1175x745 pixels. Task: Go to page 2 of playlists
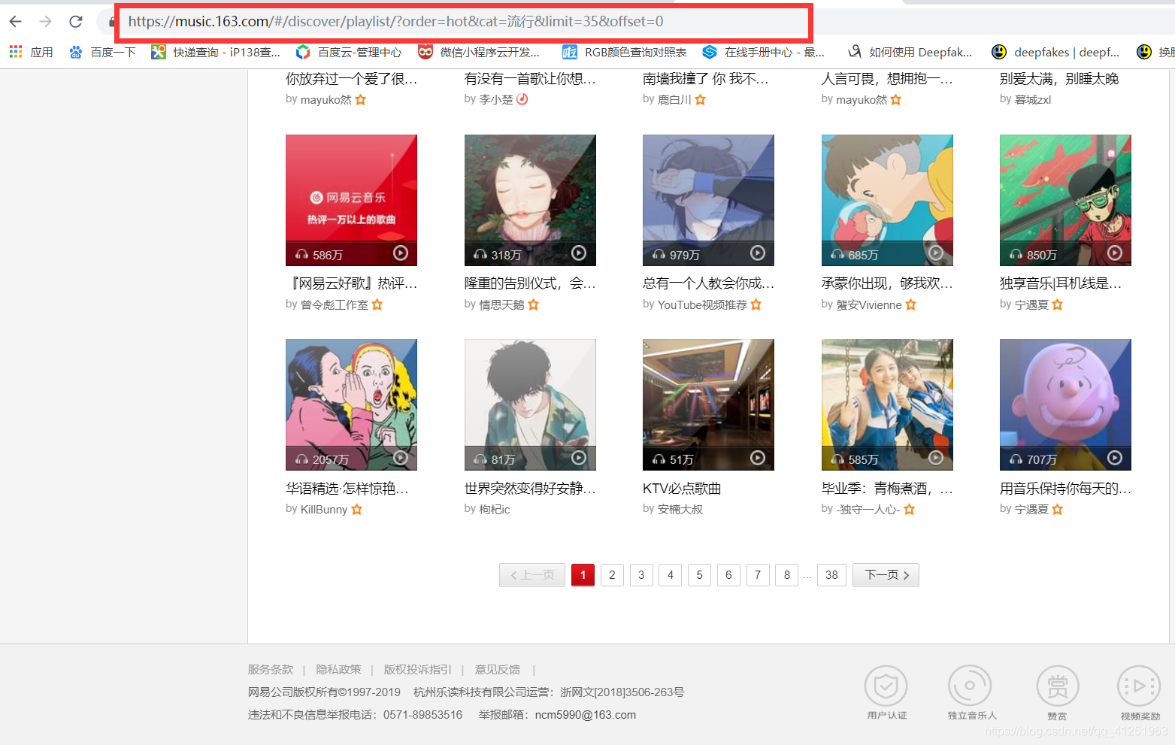(612, 575)
